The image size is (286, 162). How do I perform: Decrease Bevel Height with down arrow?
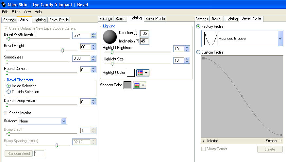[x=93, y=48]
